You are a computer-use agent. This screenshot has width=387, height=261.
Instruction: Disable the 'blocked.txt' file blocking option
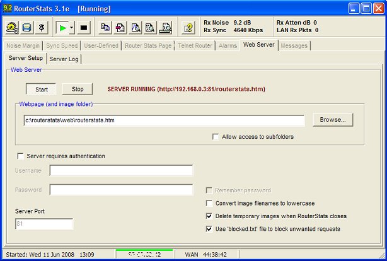[210, 229]
